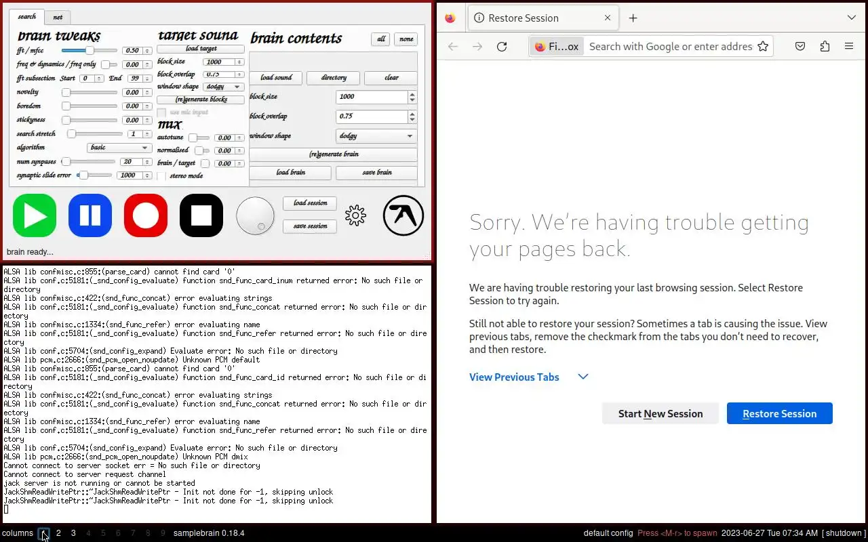Start playback with the green play button
Screen dimensions: 868x542
click(x=35, y=215)
